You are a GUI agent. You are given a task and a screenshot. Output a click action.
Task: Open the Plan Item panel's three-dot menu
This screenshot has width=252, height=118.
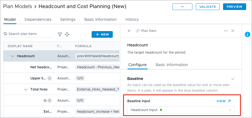point(226,31)
